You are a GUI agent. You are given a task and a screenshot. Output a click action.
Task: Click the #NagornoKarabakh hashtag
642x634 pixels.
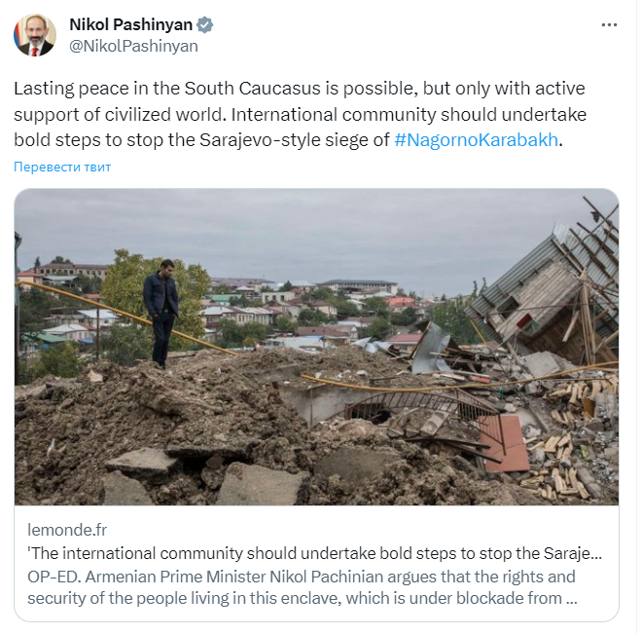(x=477, y=139)
